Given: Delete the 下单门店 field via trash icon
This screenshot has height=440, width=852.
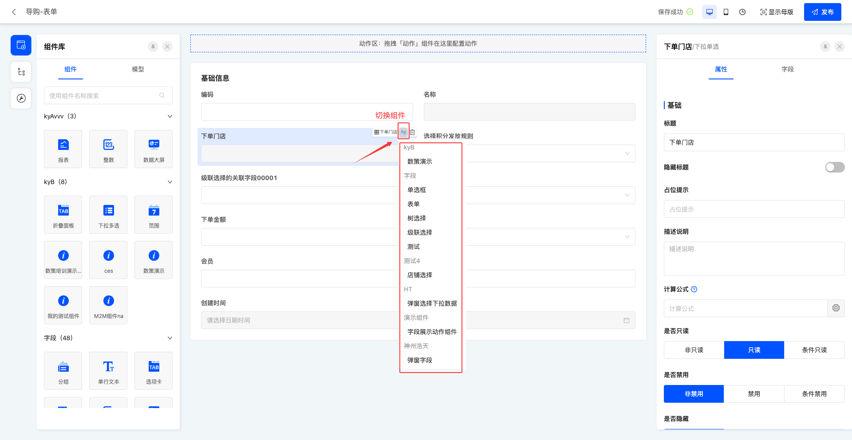Looking at the screenshot, I should tap(412, 132).
